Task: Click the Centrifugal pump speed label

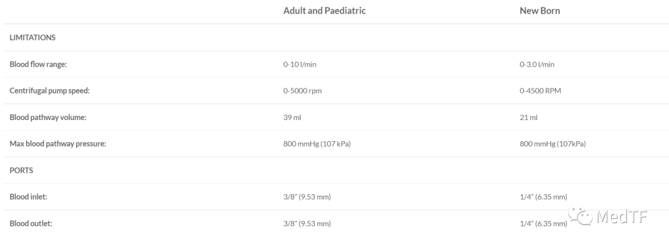Action: click(x=50, y=91)
